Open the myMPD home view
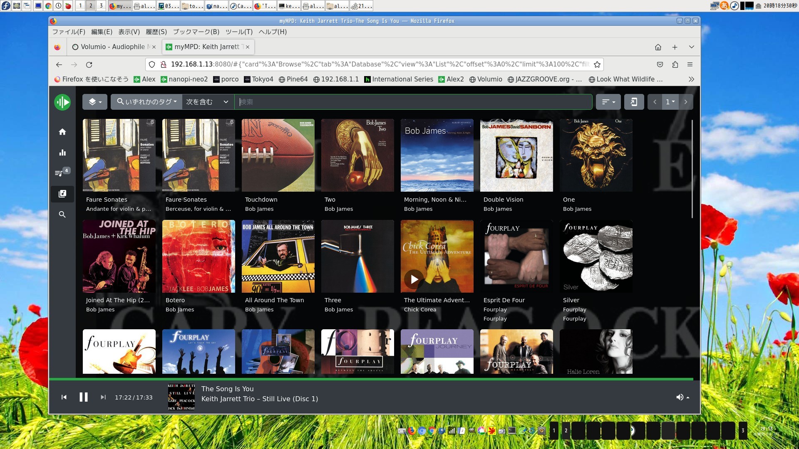The width and height of the screenshot is (799, 449). coord(62,131)
